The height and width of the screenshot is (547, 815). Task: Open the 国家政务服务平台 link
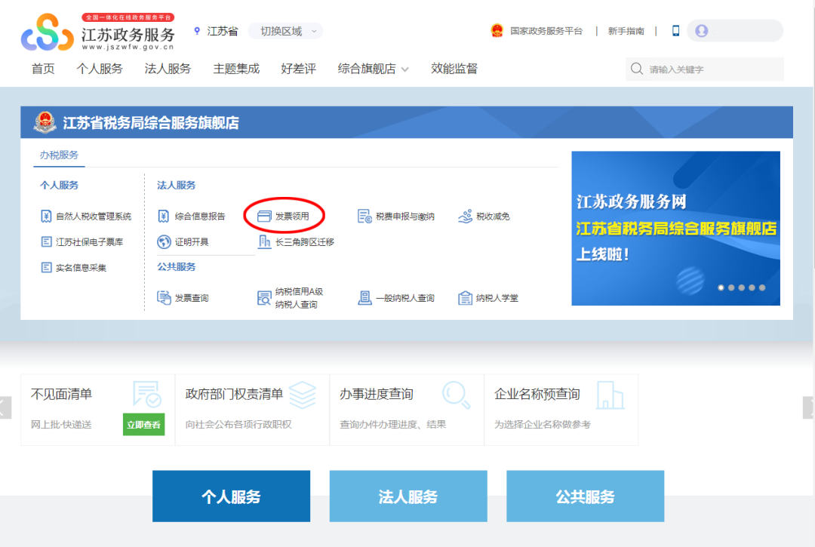click(x=546, y=31)
